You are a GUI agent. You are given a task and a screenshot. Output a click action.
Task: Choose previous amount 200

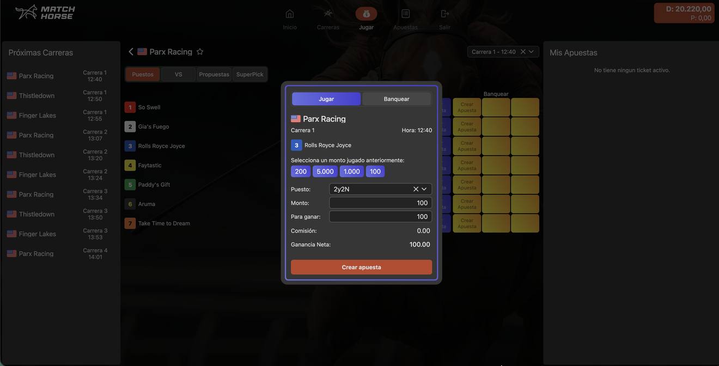(x=301, y=172)
